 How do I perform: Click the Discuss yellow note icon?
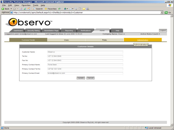(x=84, y=9)
